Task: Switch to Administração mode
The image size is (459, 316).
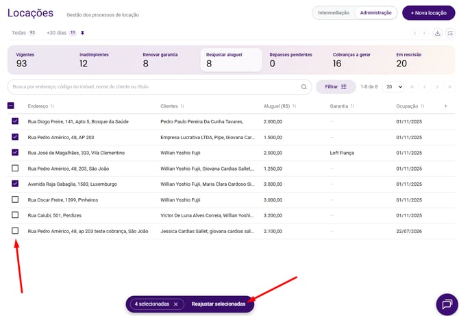Action: tap(375, 13)
